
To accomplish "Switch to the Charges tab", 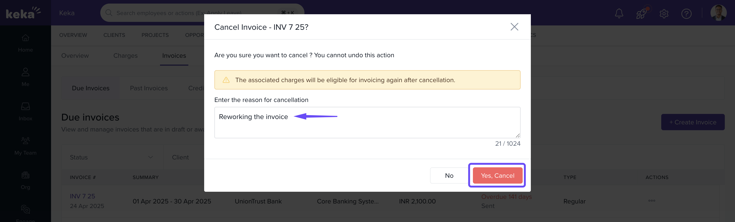I will coord(125,56).
